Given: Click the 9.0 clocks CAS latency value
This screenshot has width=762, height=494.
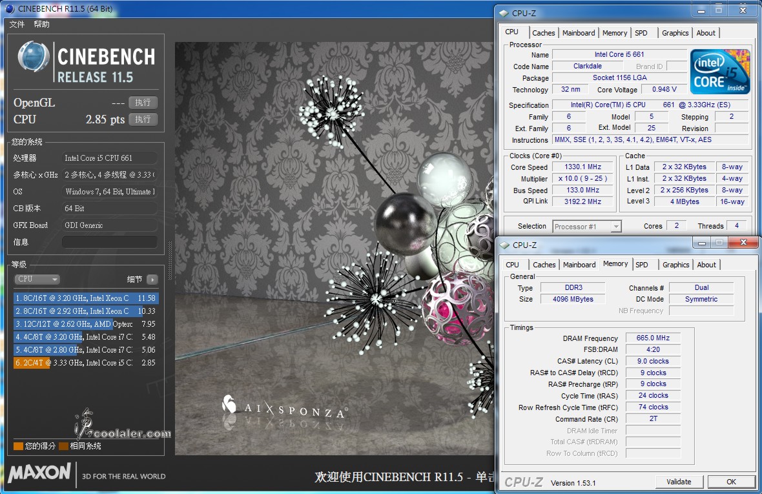Looking at the screenshot, I should pos(653,362).
